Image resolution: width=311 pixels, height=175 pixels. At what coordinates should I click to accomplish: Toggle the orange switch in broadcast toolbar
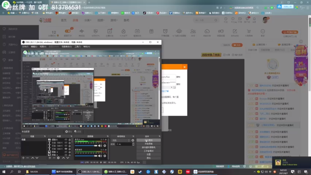tap(67, 31)
